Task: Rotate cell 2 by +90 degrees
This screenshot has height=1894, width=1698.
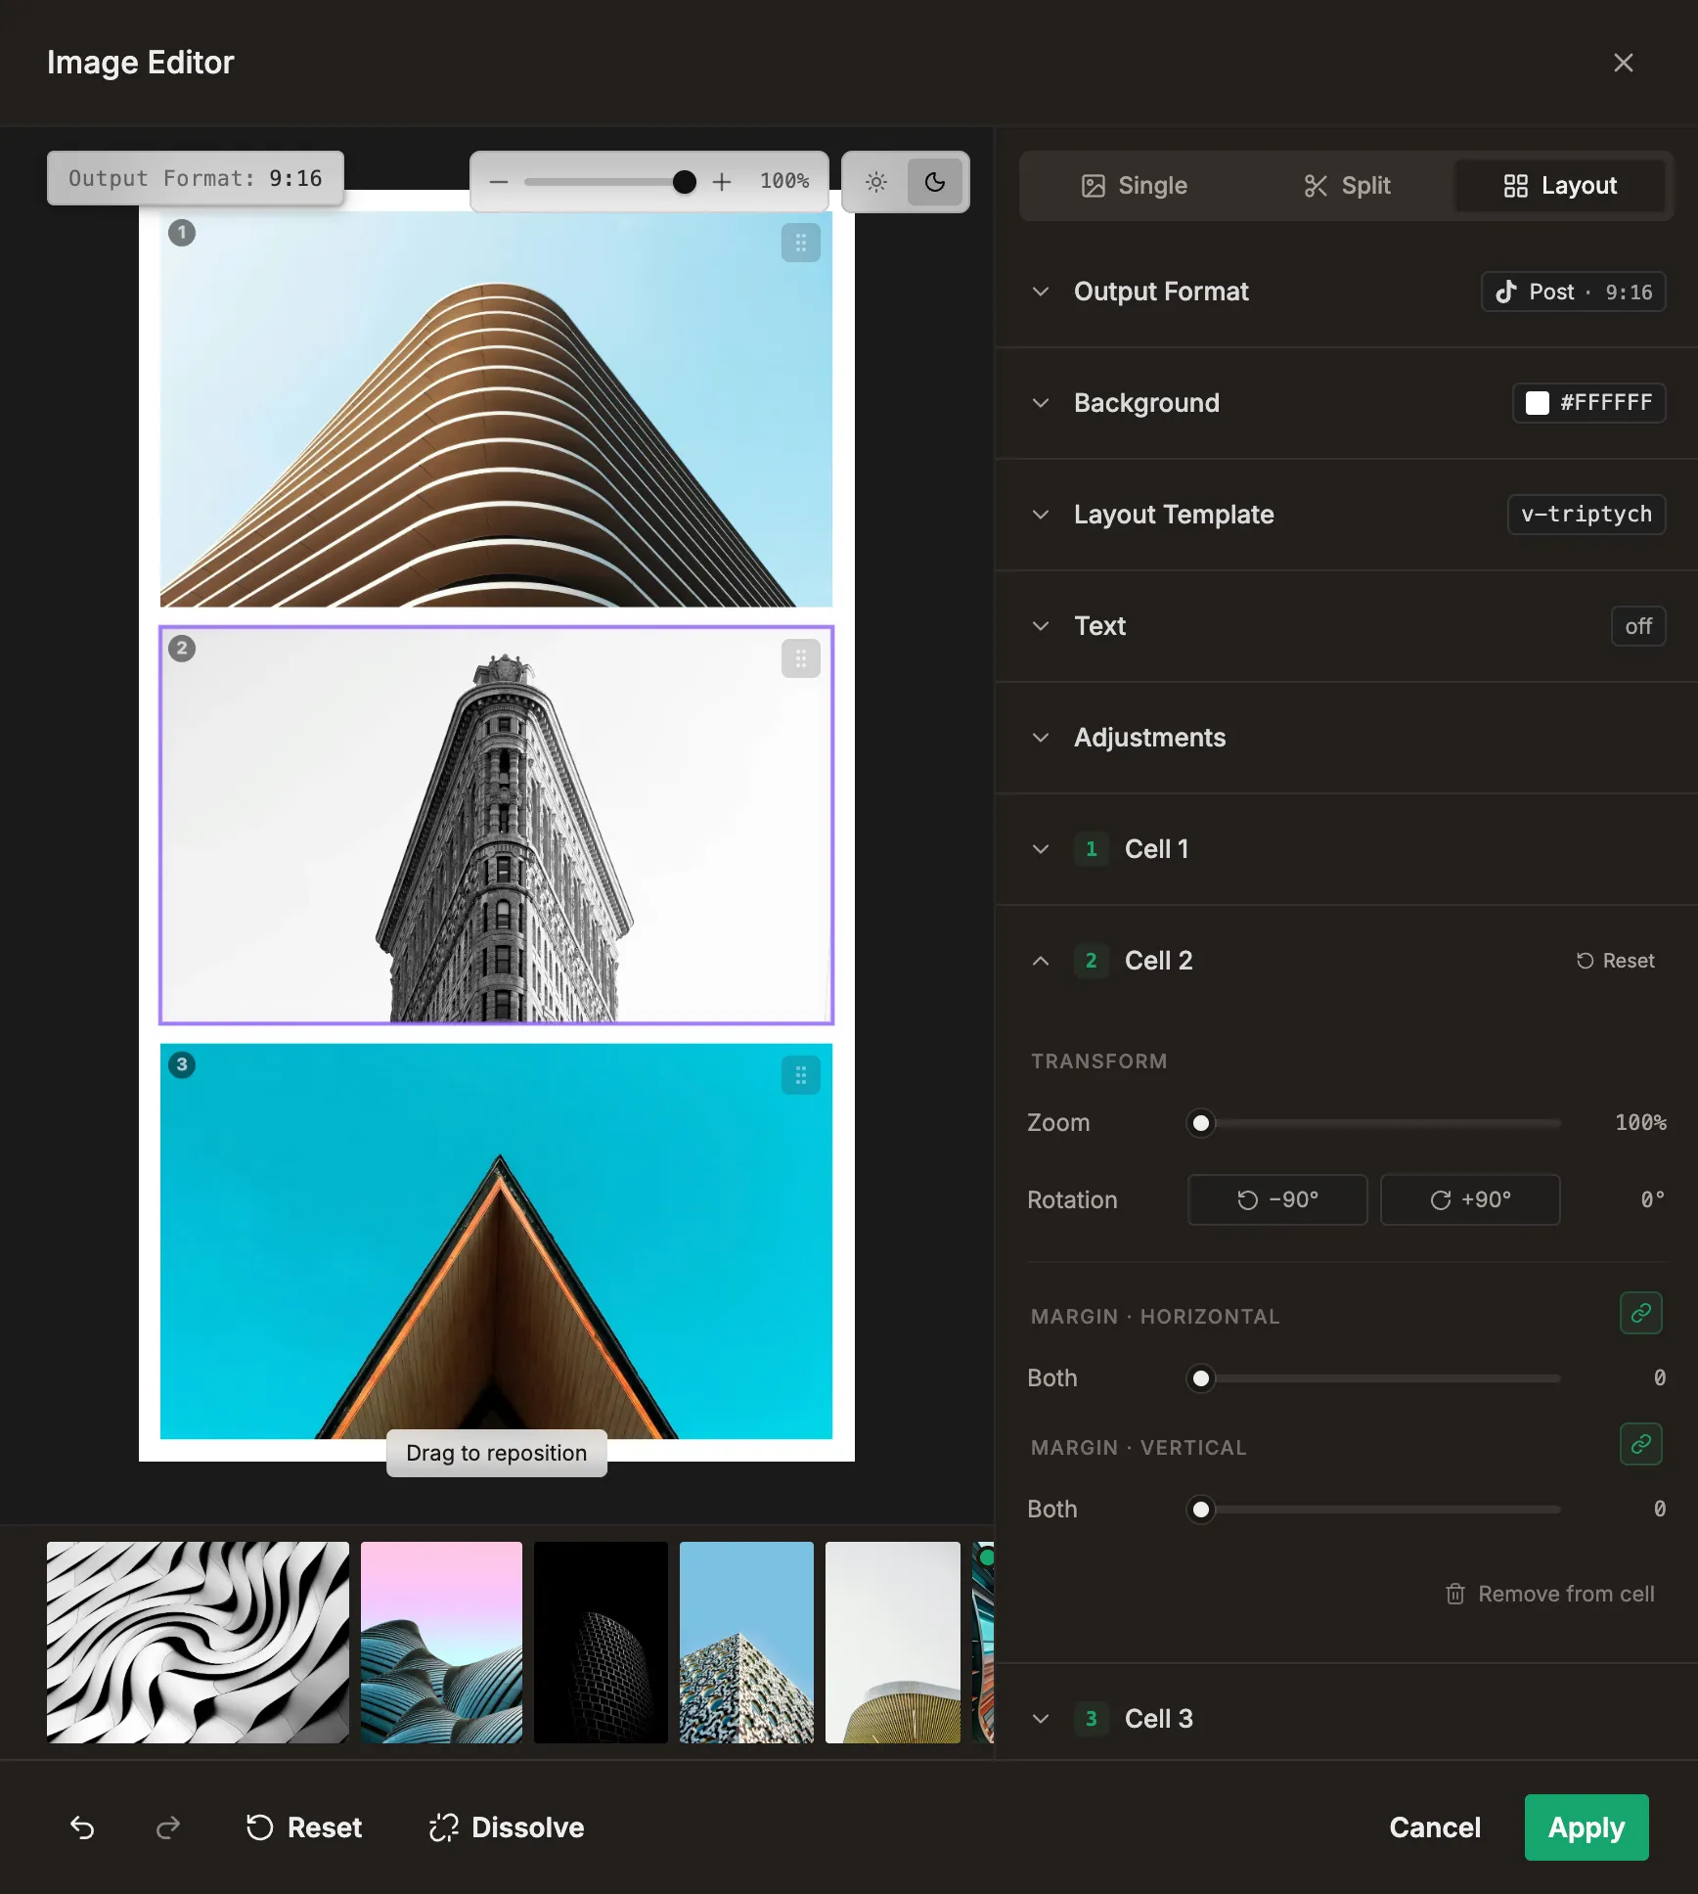Action: [x=1470, y=1199]
